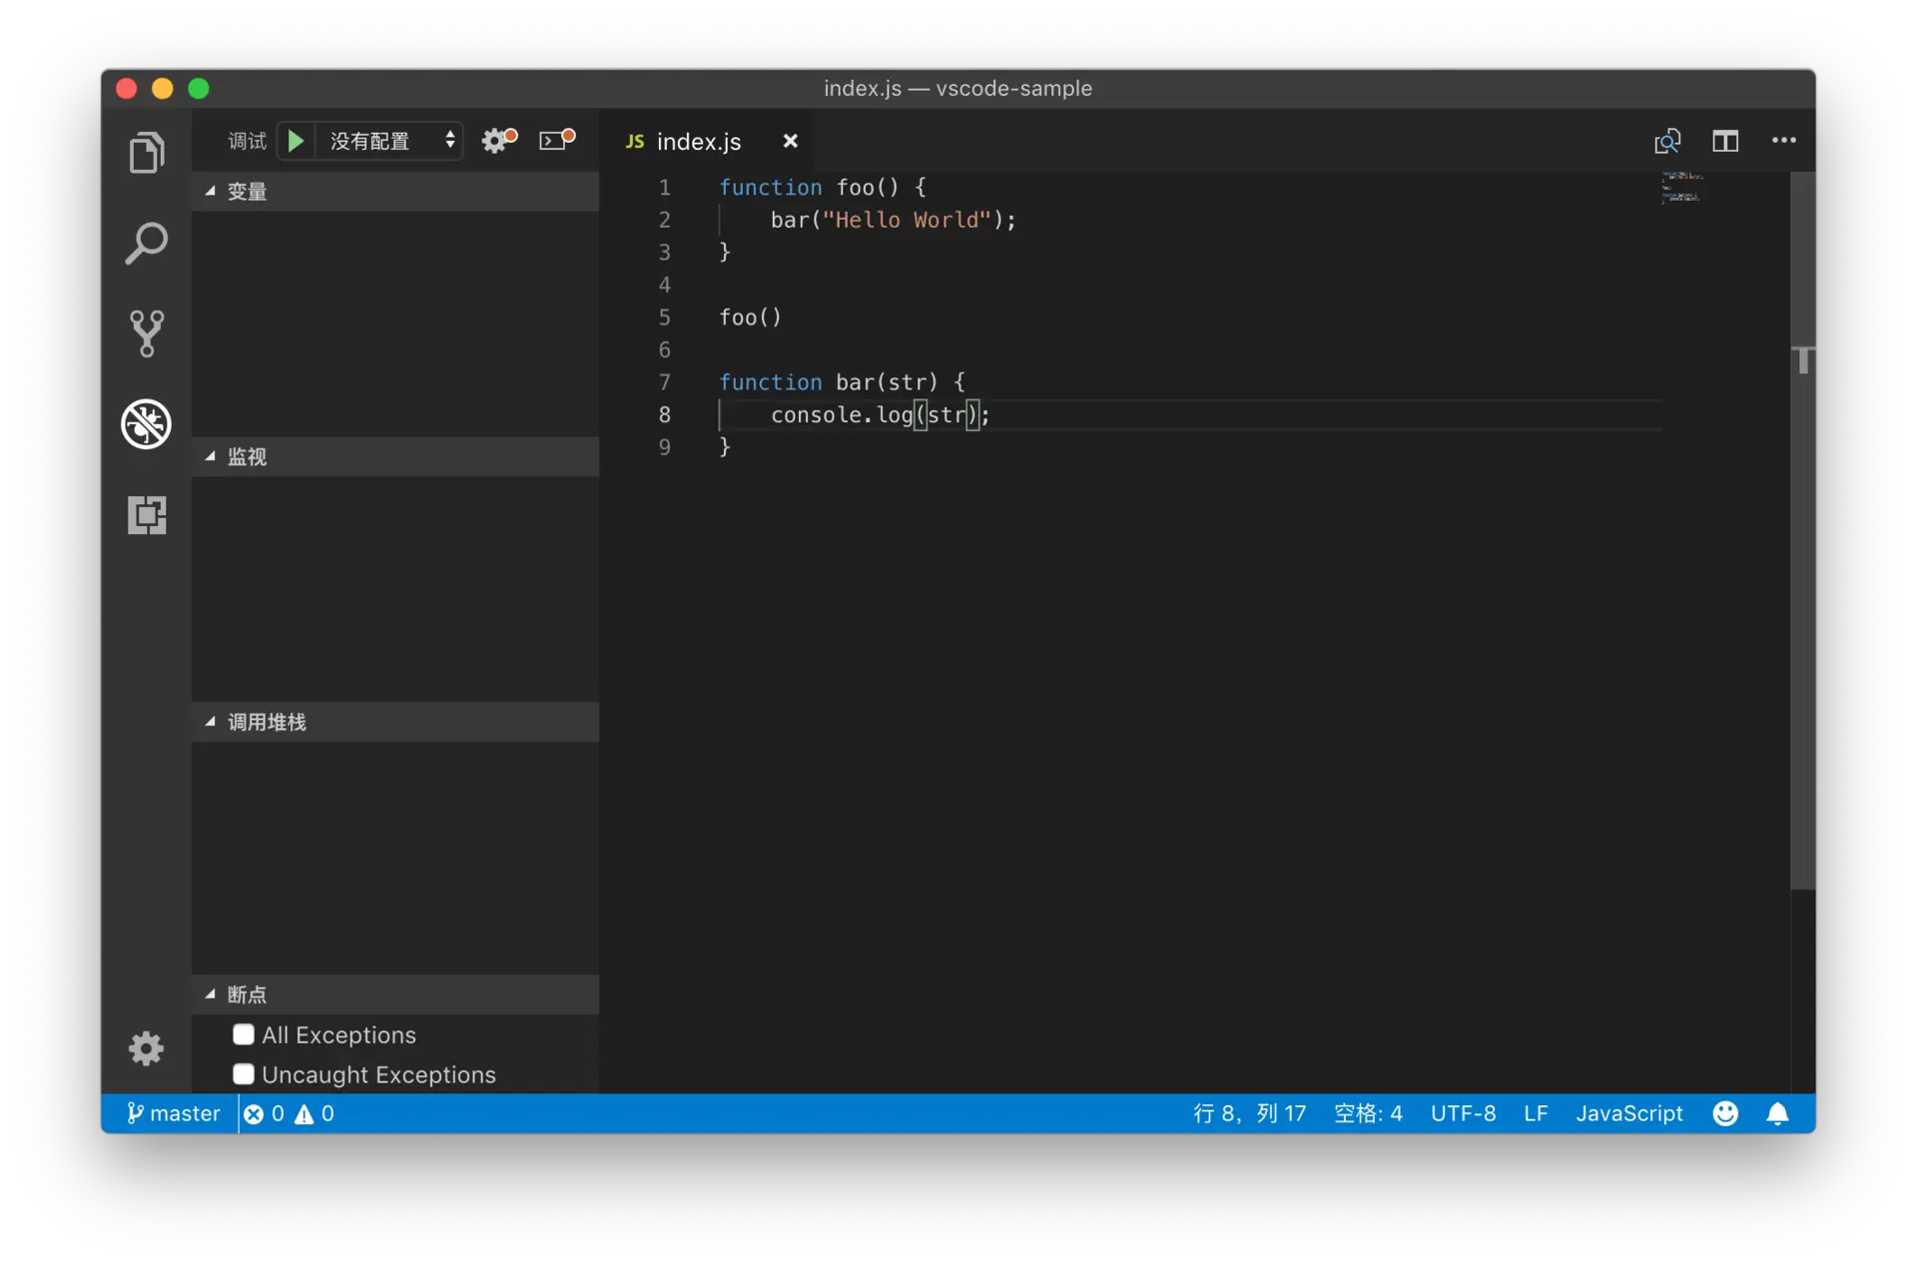Collapse the 调用堆栈 call stack section

point(266,722)
